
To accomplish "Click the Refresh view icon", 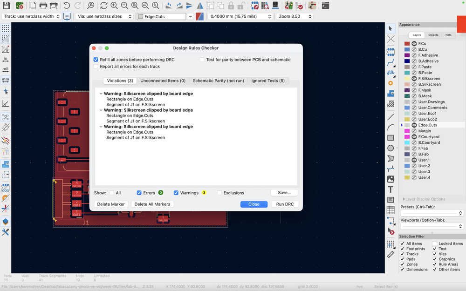I will click(x=103, y=5).
